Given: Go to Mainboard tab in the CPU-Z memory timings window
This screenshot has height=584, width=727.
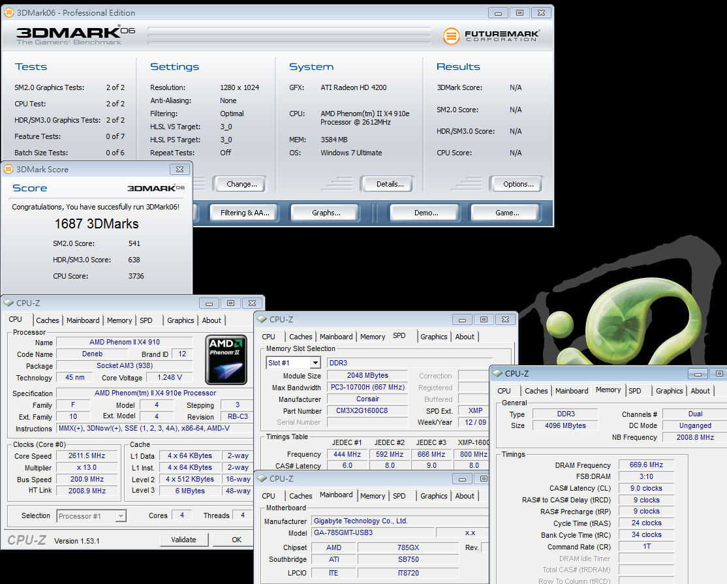Looking at the screenshot, I should coord(572,392).
